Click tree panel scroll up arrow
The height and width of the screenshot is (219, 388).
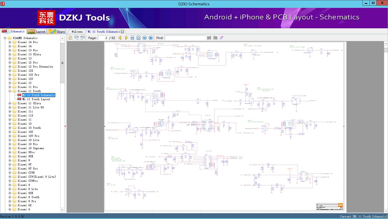(x=62, y=38)
